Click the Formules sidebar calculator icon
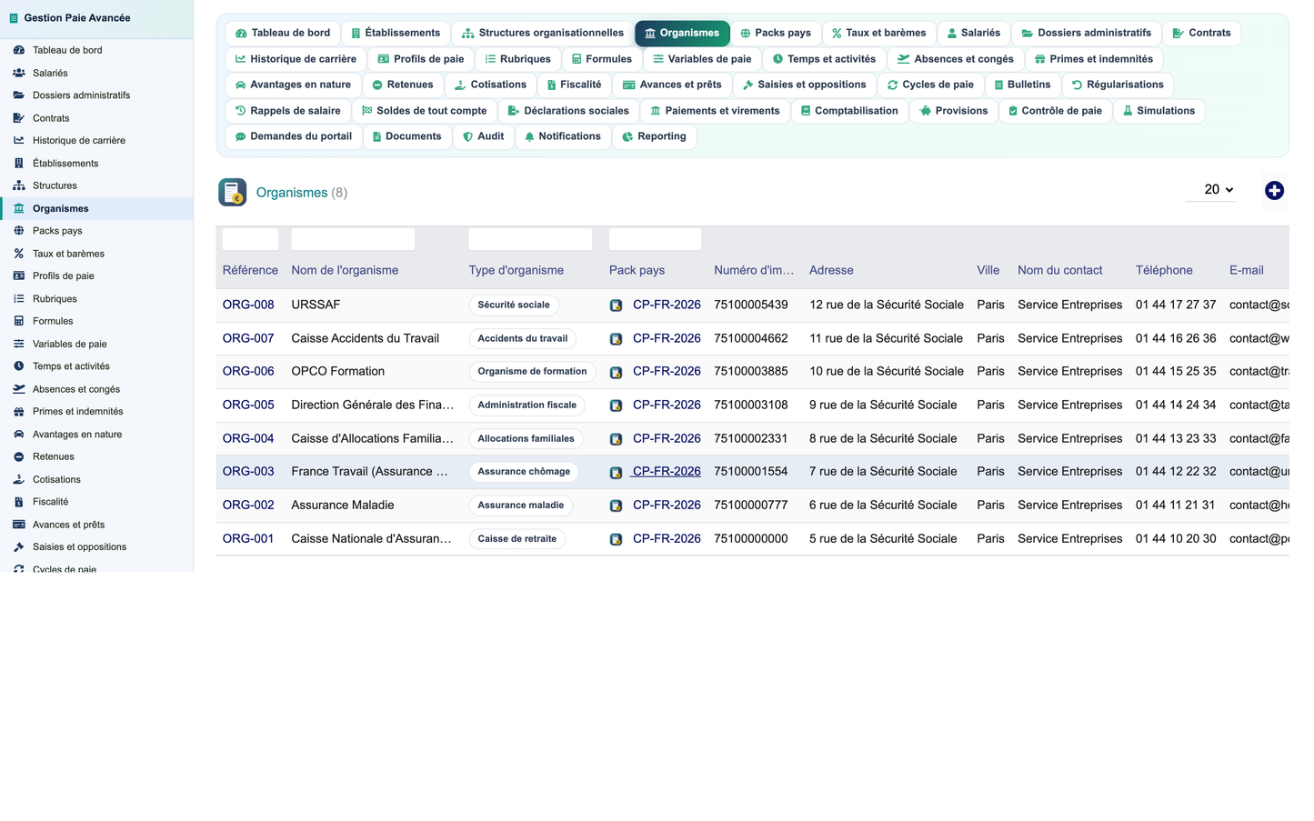 pyautogui.click(x=18, y=321)
